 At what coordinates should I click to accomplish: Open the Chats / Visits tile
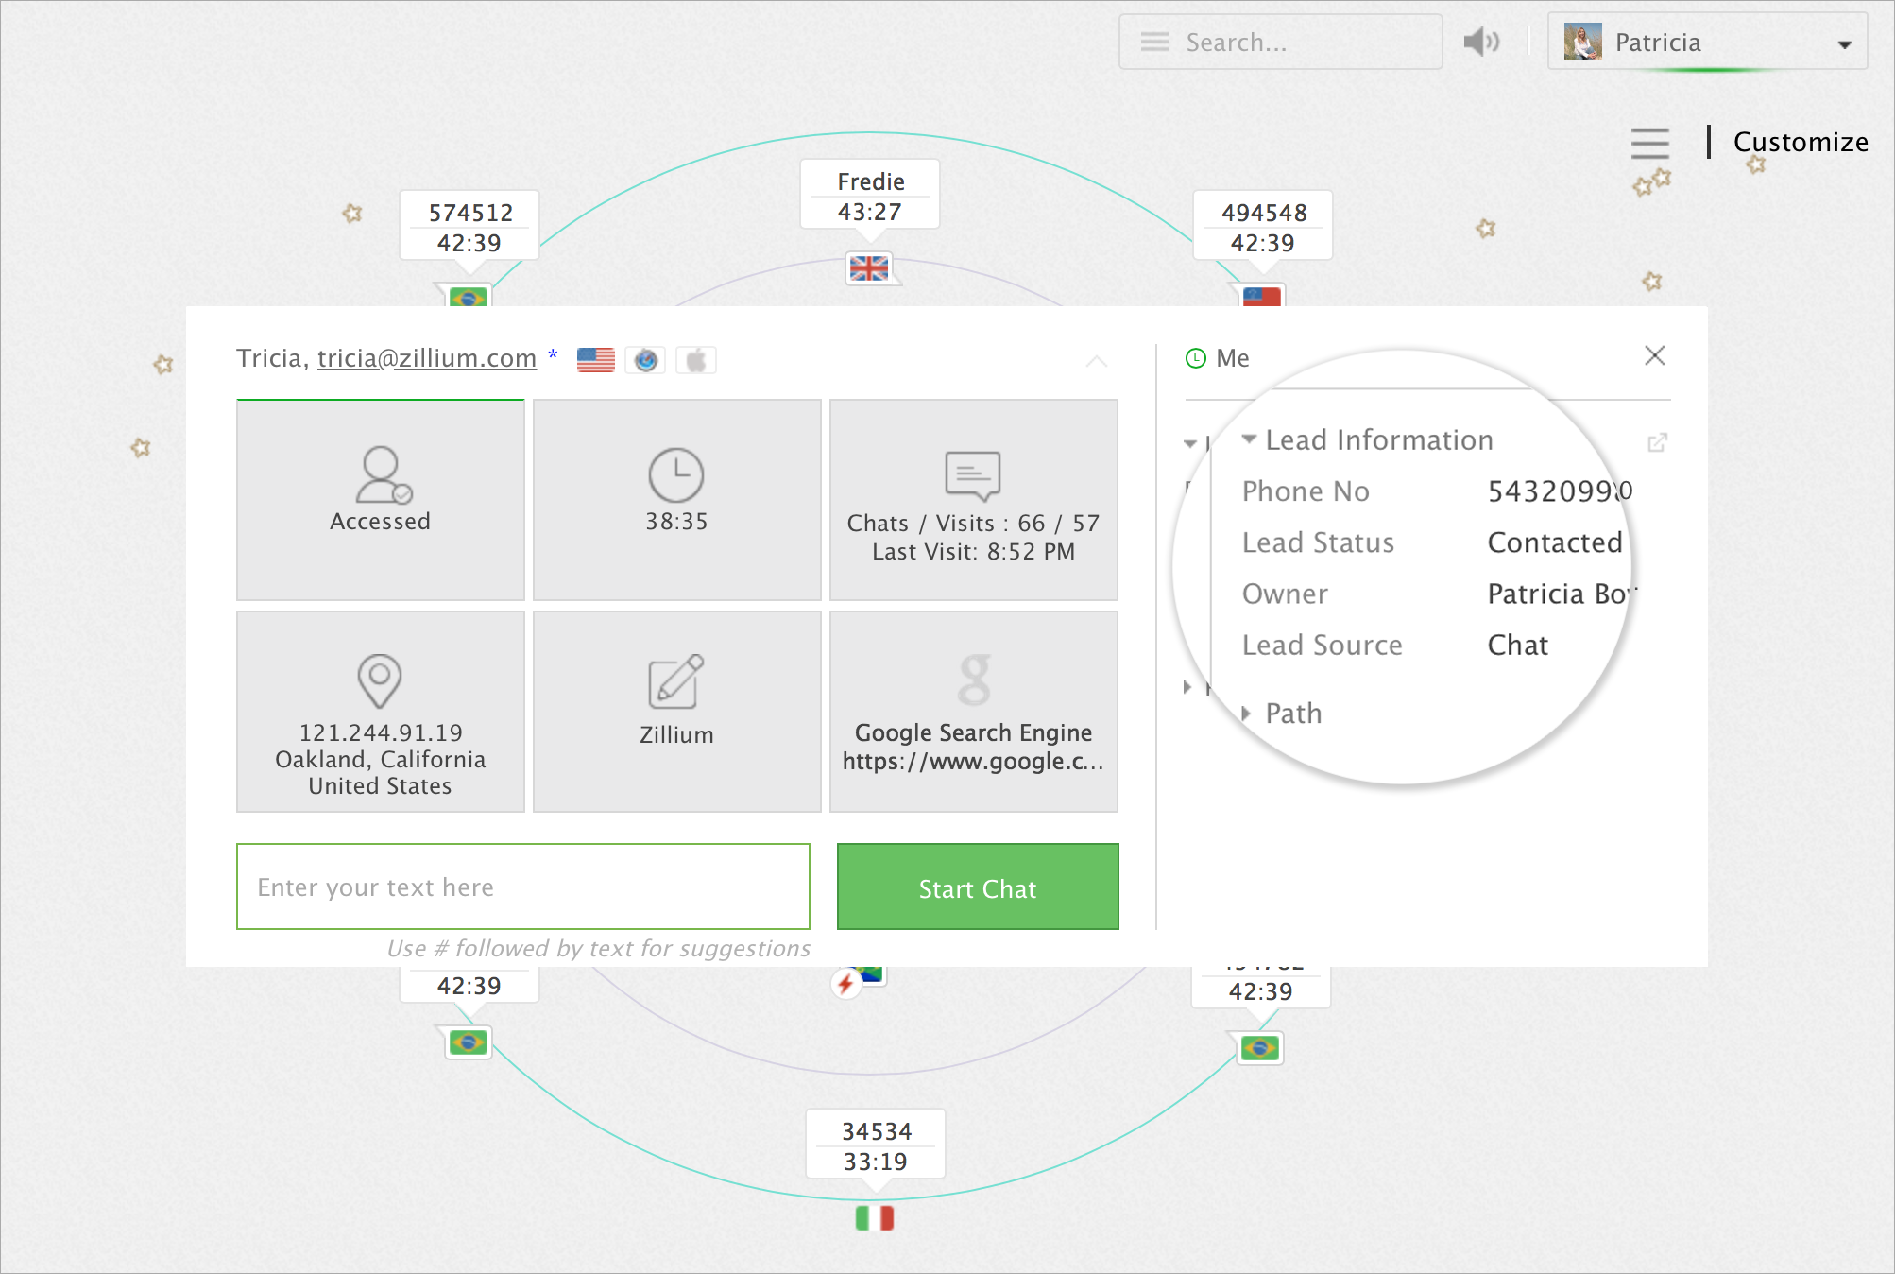coord(973,499)
